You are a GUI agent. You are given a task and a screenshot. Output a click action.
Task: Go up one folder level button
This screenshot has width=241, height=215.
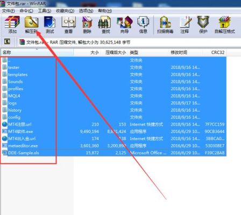pyautogui.click(x=7, y=42)
